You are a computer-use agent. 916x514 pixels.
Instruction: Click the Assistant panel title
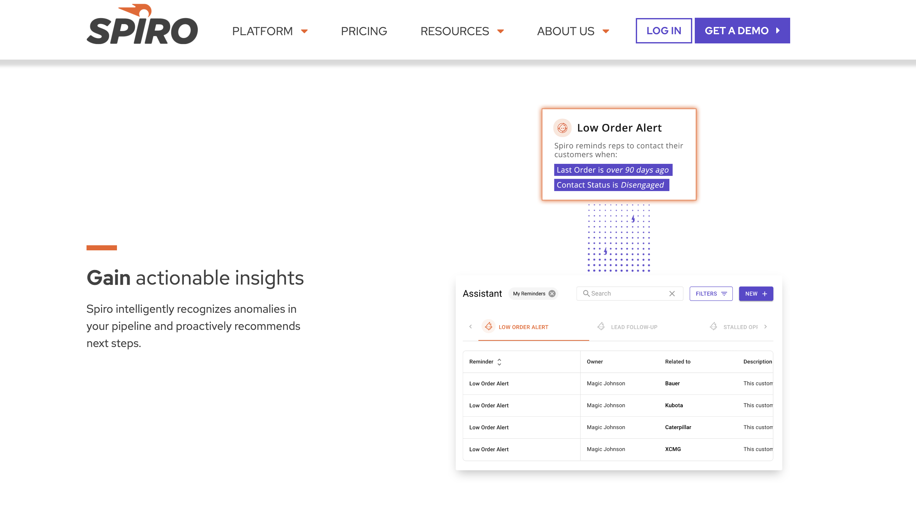[x=482, y=294]
